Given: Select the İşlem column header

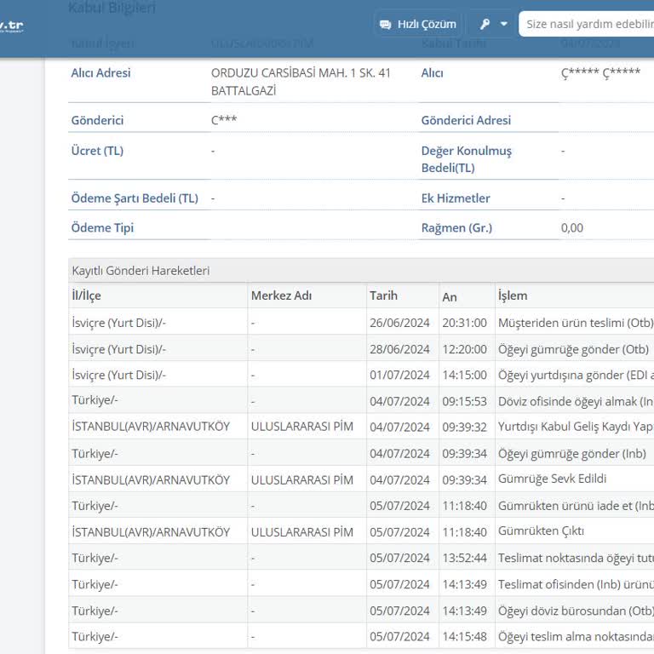Looking at the screenshot, I should click(513, 295).
